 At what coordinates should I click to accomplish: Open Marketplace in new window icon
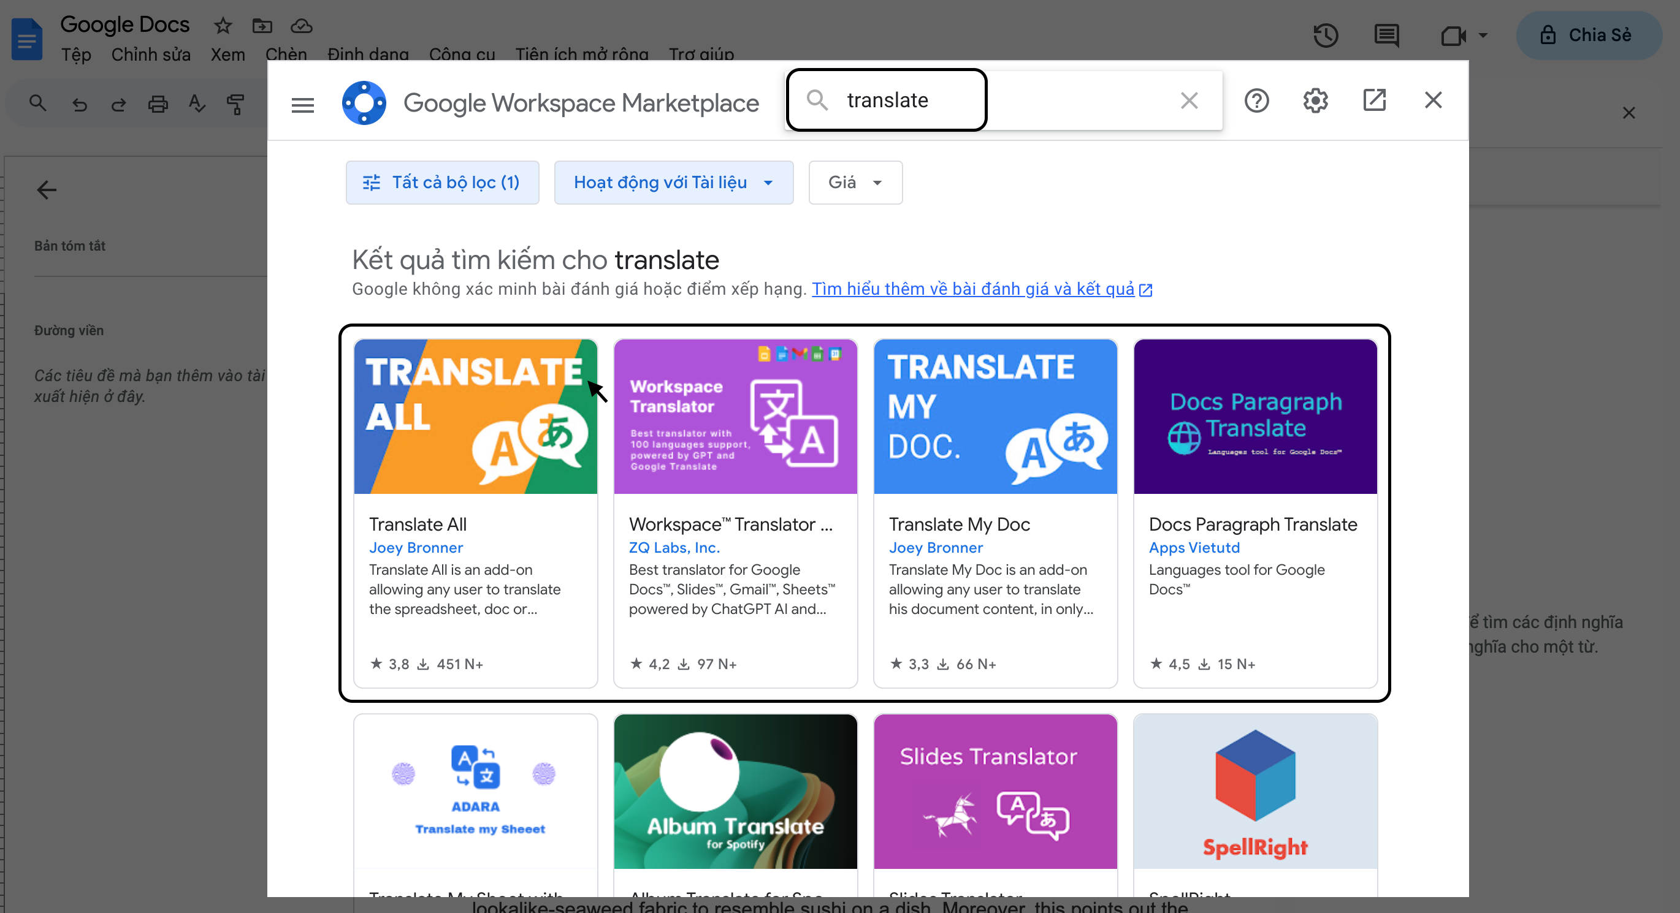point(1374,100)
